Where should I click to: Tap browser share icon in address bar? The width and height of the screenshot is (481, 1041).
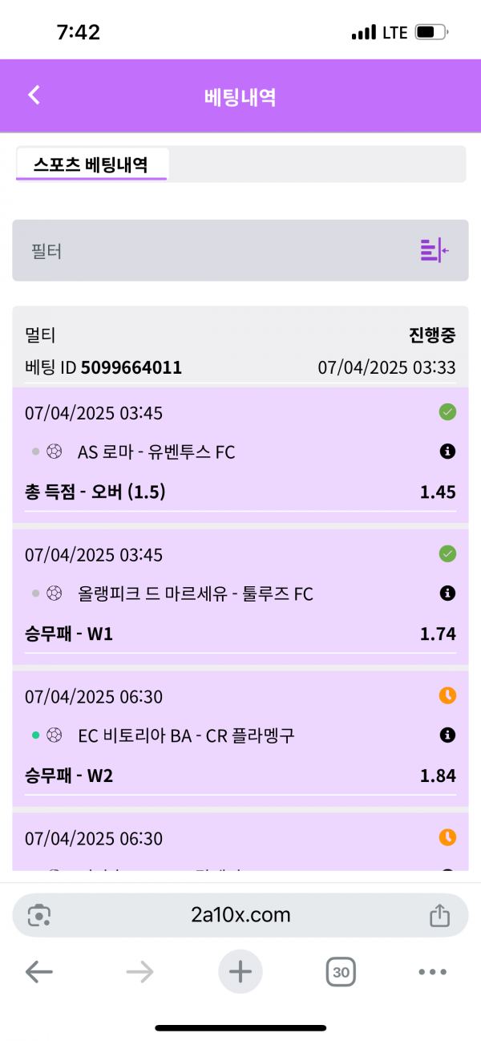click(439, 914)
